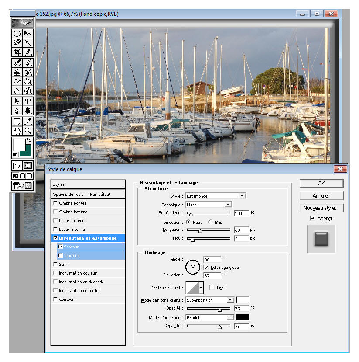Screen dimensions: 359x362
Task: Select Incrustation en dégradé list item
Action: tap(88, 282)
